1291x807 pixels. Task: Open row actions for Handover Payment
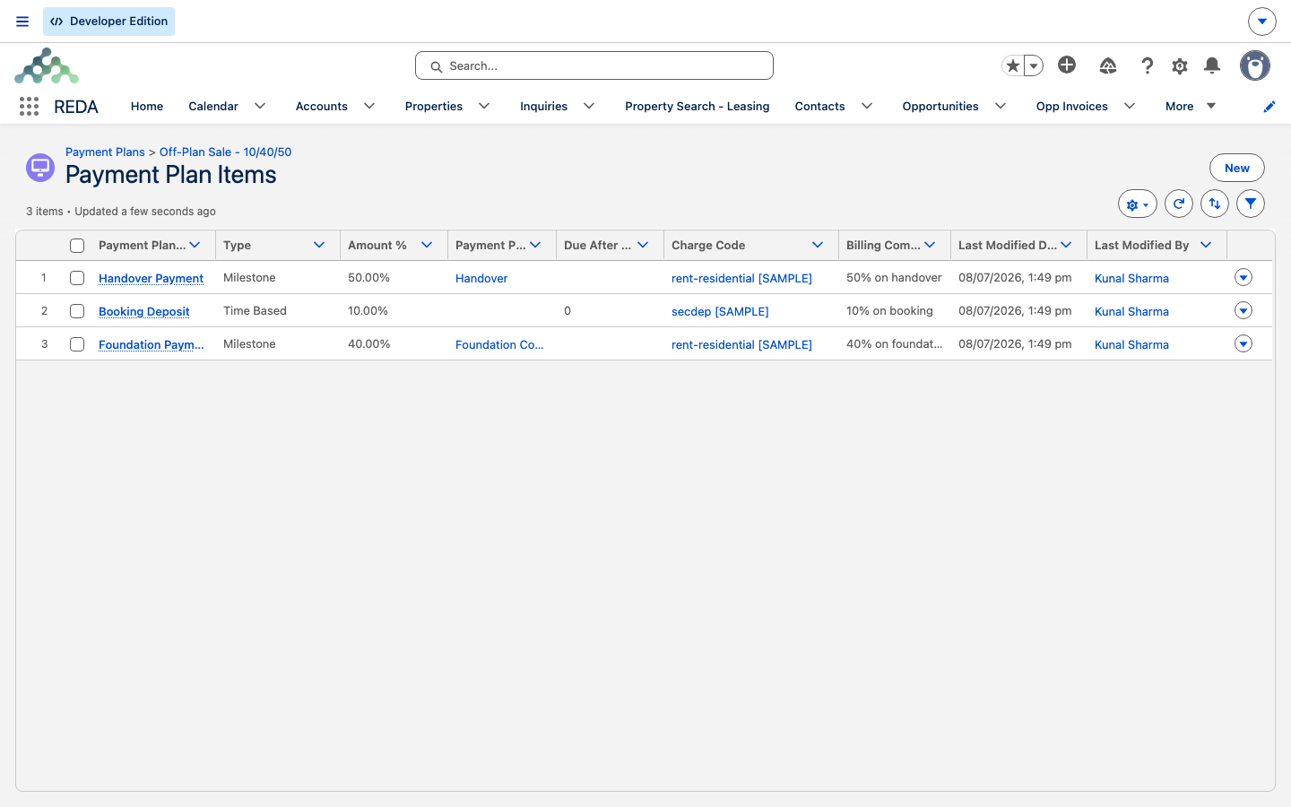tap(1243, 277)
